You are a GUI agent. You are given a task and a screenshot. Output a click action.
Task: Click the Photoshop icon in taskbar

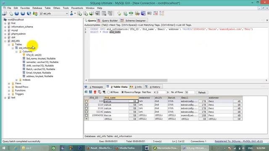[80, 148]
